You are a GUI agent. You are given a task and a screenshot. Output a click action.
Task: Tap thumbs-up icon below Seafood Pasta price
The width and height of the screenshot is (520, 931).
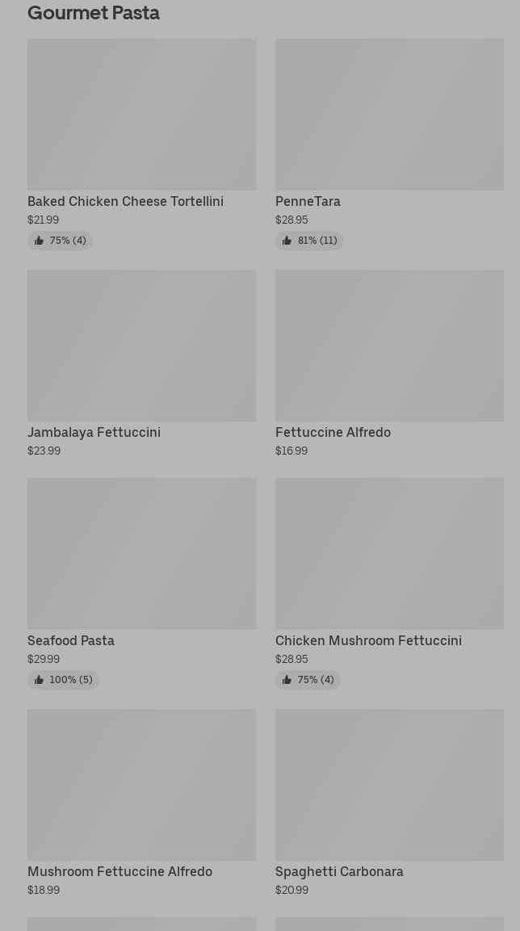pyautogui.click(x=39, y=680)
